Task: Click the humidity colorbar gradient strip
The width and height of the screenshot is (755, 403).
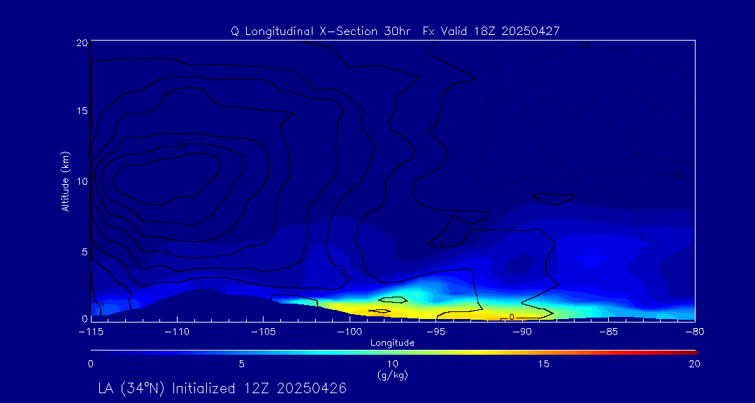Action: tap(394, 353)
